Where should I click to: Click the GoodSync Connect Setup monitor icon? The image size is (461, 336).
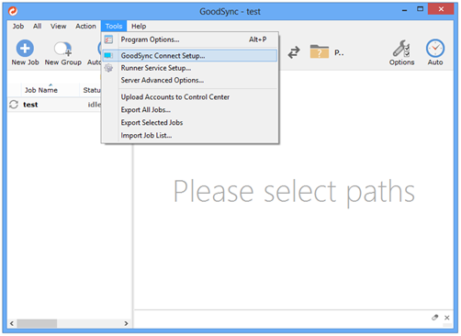(108, 56)
